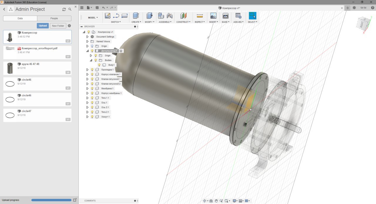Collapse the Депульсатор:1 tree node
The image size is (376, 204).
(87, 51)
